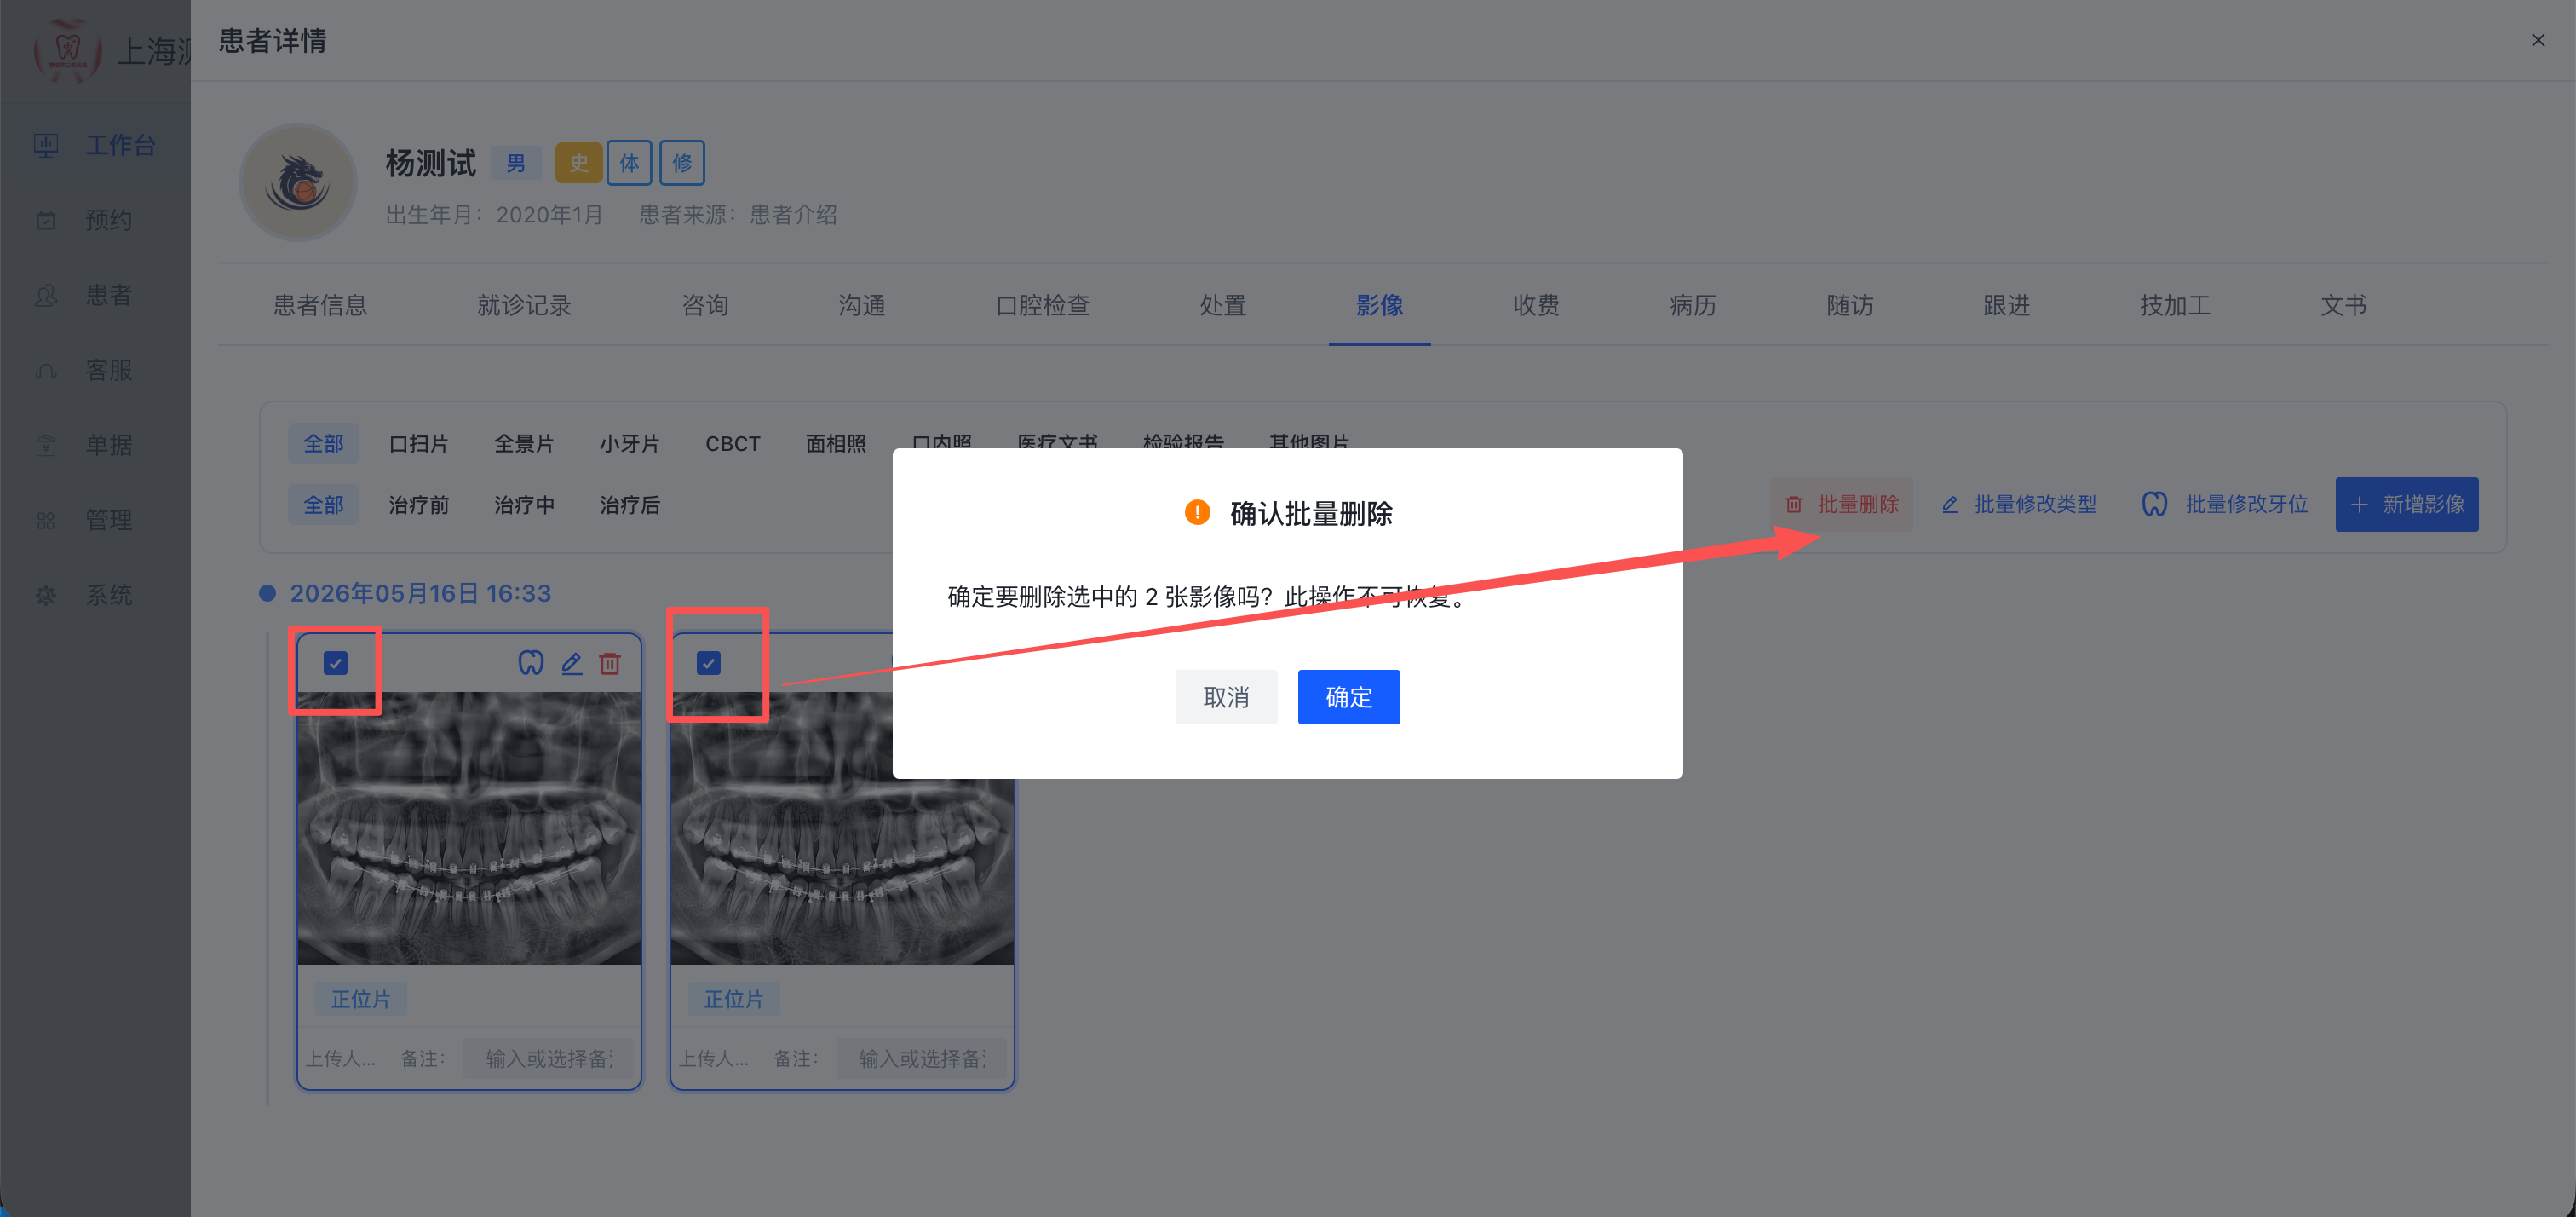This screenshot has height=1217, width=2576.
Task: Click 批量修改牙位 button
Action: (2225, 505)
